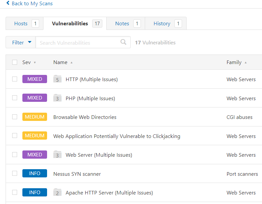Click the MEDIUM badge on Clickjacking row

[x=35, y=136]
